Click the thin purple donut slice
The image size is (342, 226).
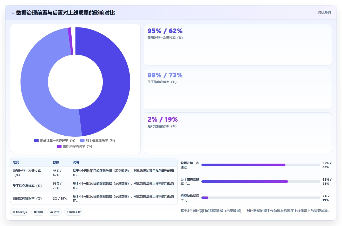(70, 41)
